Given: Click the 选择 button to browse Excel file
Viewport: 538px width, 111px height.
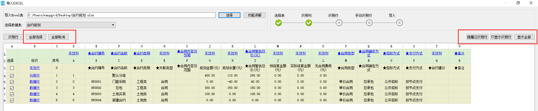Looking at the screenshot, I should [229, 15].
